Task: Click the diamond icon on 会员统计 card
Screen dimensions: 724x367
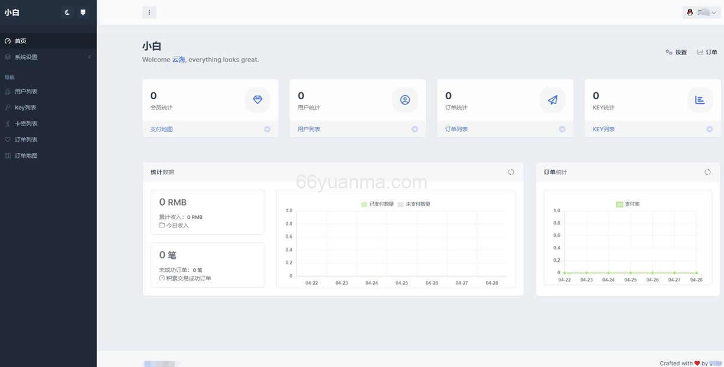Action: coord(257,100)
